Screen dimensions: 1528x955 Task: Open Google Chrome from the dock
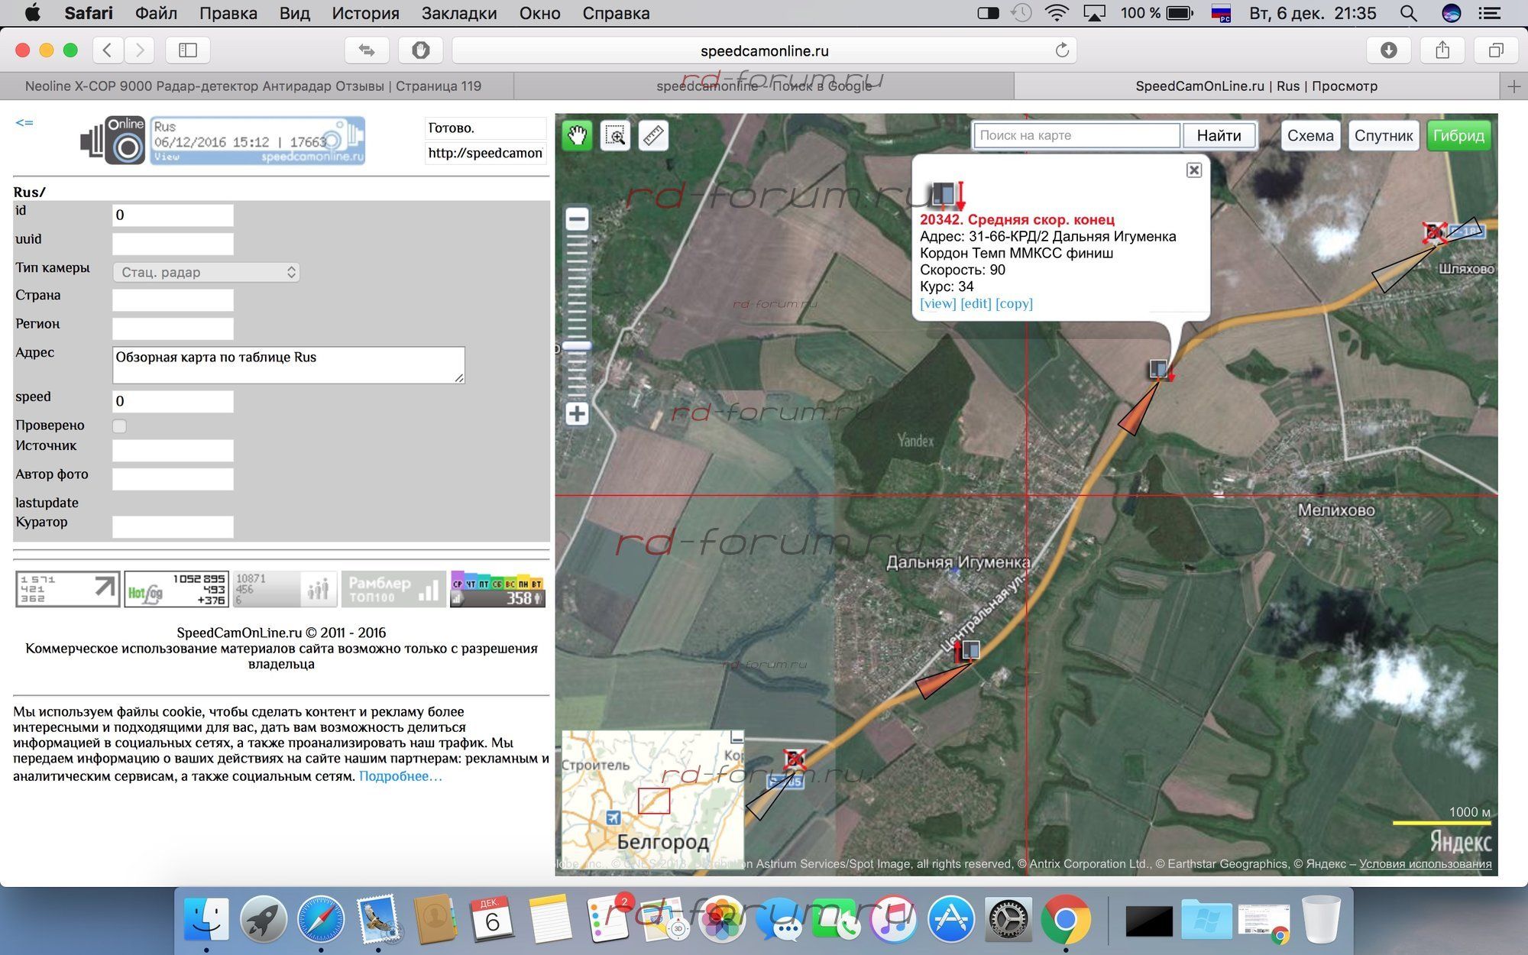coord(1065,920)
